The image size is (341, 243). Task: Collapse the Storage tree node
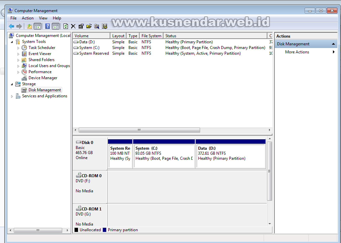tap(12, 84)
